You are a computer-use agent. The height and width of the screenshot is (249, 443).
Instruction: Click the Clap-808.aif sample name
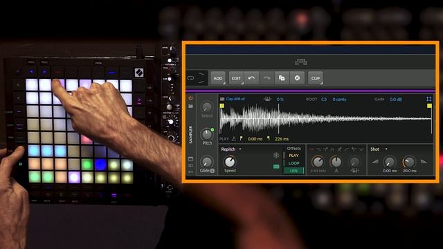(x=235, y=99)
